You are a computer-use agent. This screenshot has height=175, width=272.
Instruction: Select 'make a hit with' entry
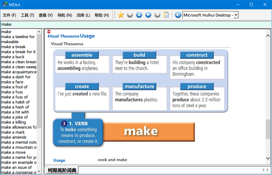tap(15, 112)
